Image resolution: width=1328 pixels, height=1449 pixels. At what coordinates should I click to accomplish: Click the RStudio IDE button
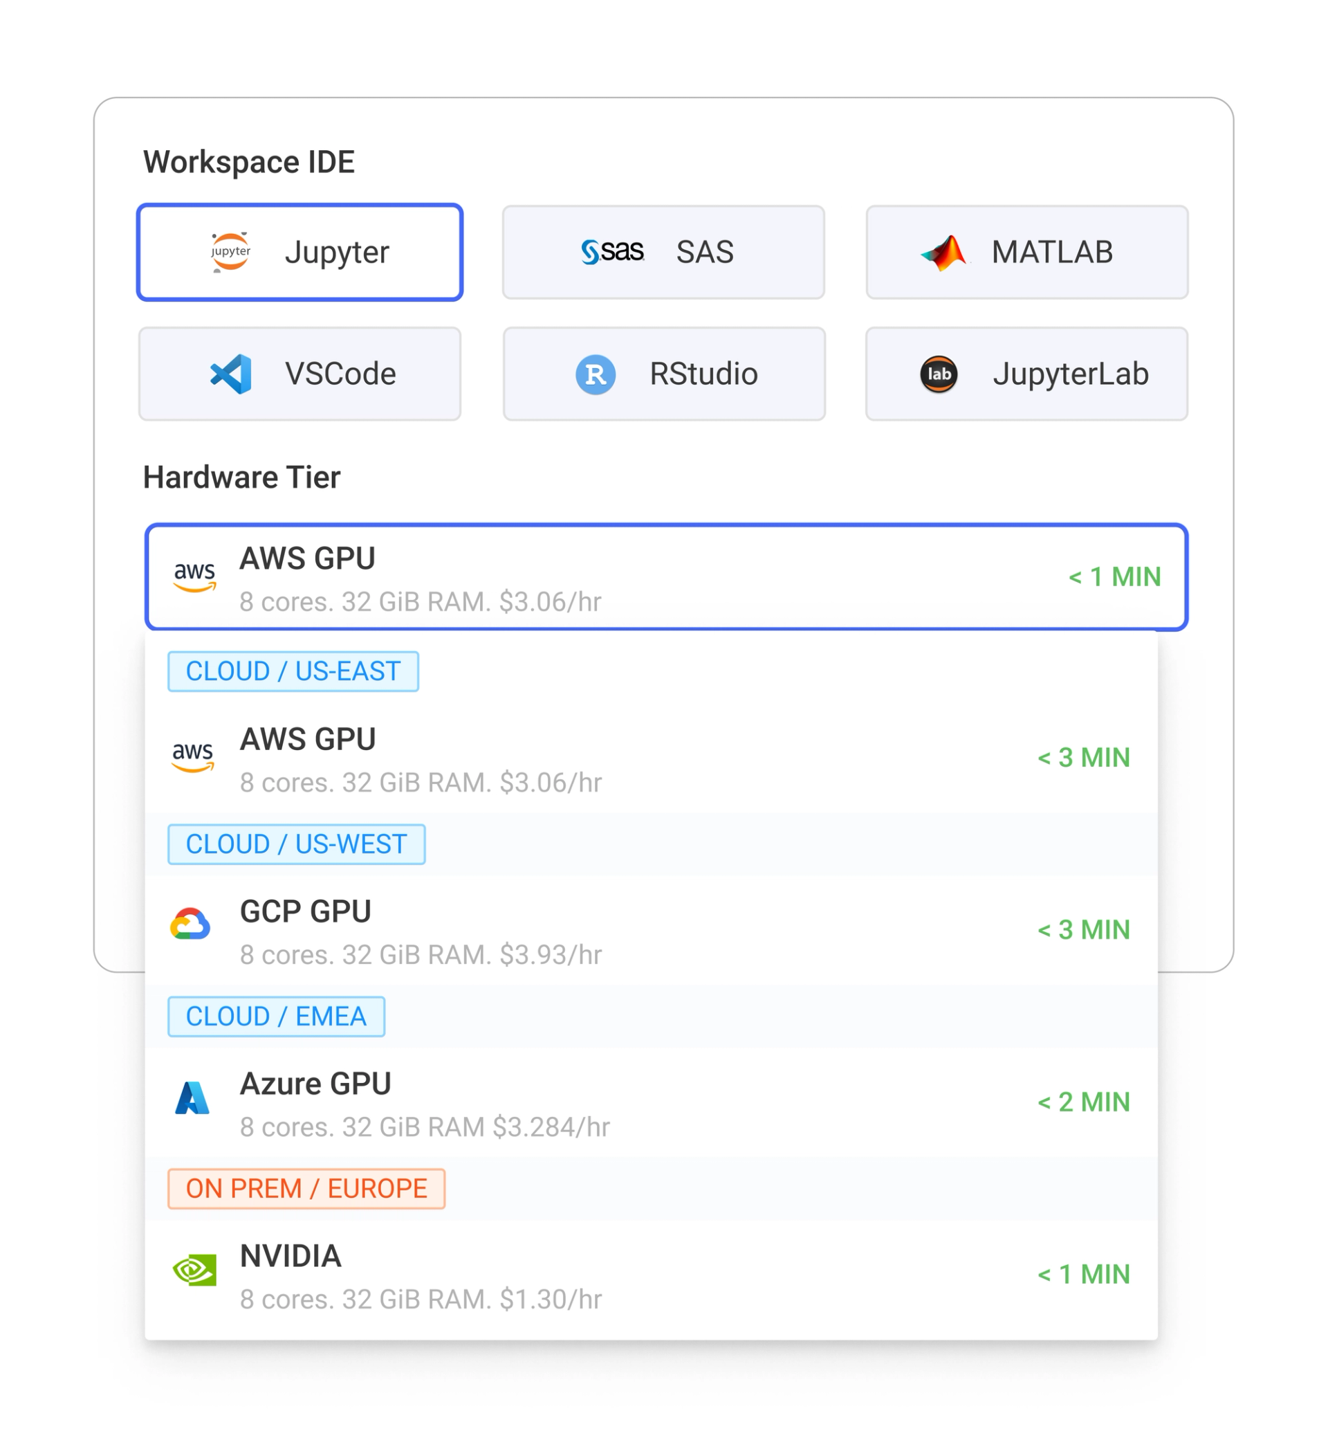coord(664,374)
